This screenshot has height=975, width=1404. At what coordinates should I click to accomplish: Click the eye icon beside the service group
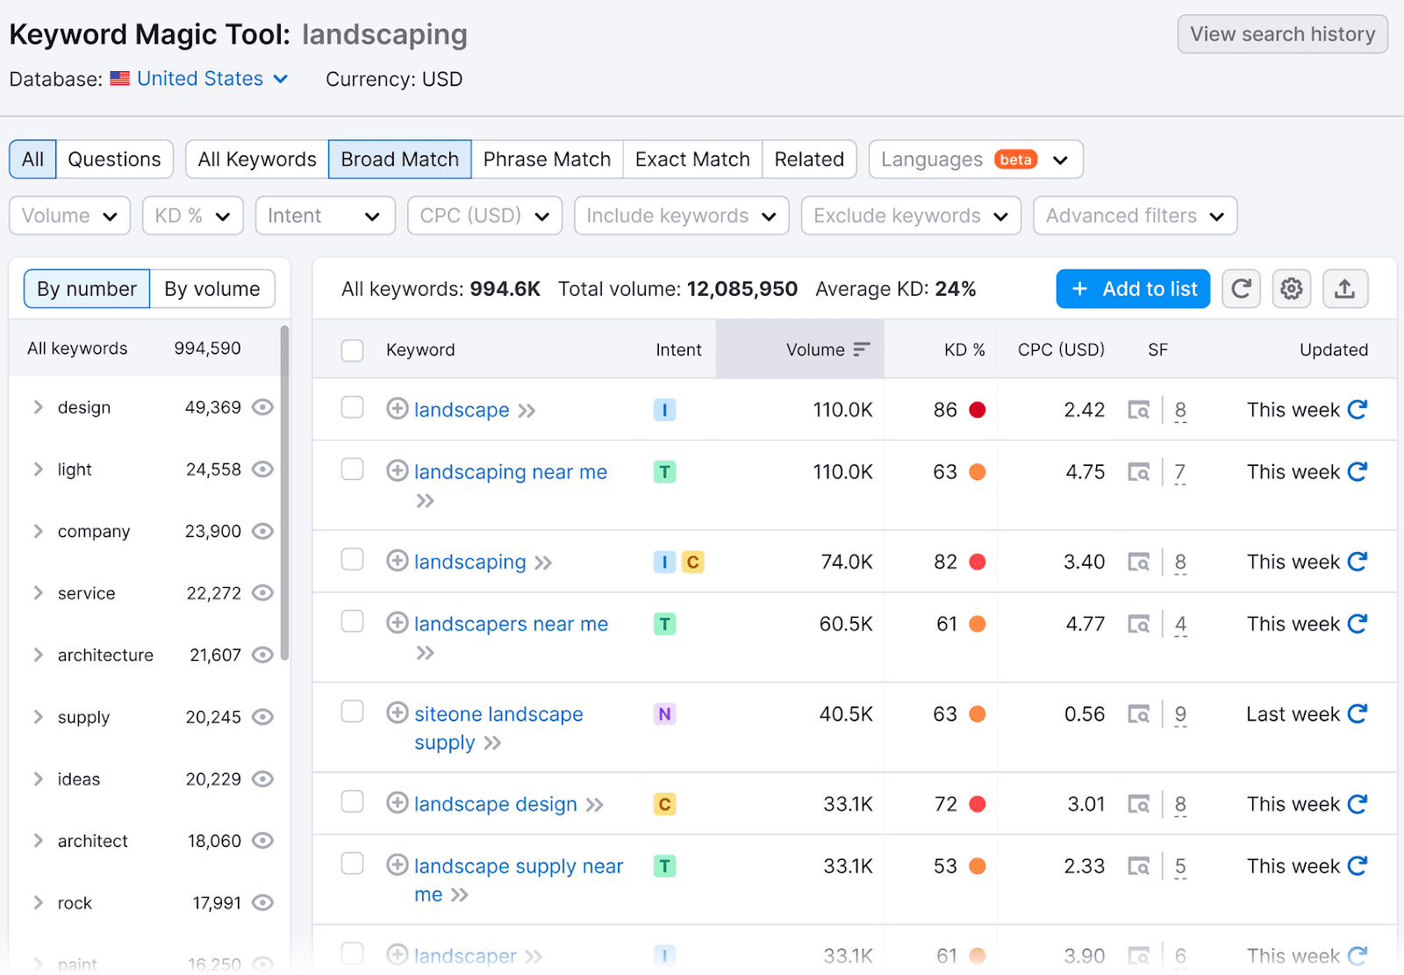point(262,592)
